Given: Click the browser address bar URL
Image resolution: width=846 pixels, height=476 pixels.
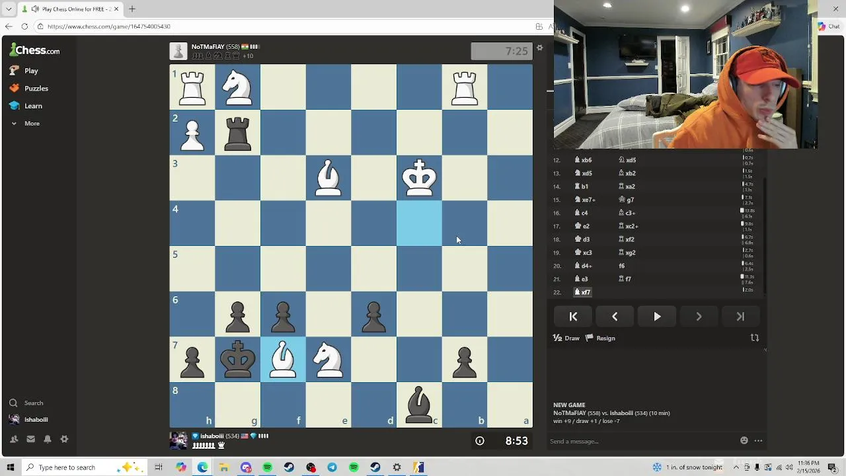Looking at the screenshot, I should tap(109, 26).
